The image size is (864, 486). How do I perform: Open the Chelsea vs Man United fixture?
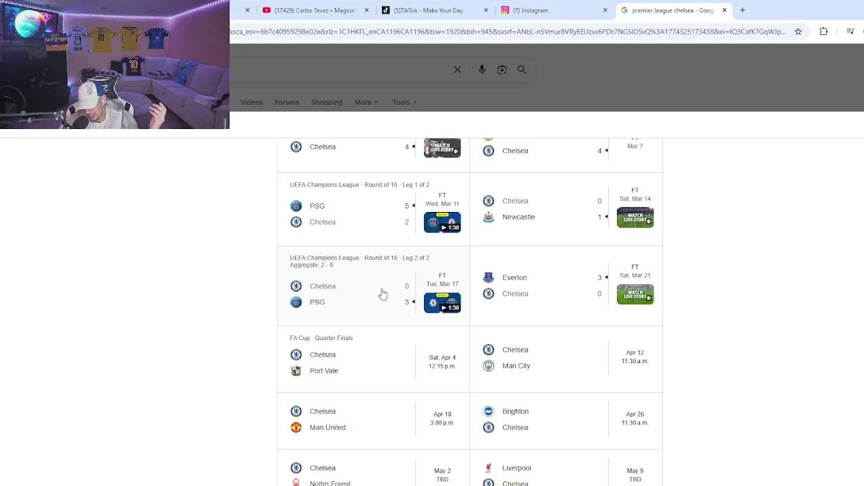(x=373, y=421)
